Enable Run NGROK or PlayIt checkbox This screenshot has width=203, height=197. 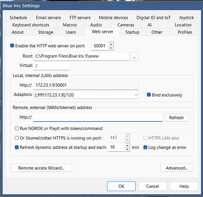coord(17,128)
